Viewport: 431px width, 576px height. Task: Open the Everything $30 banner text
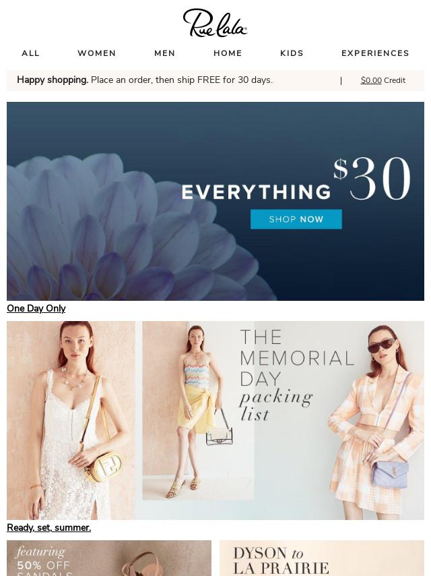coord(296,180)
